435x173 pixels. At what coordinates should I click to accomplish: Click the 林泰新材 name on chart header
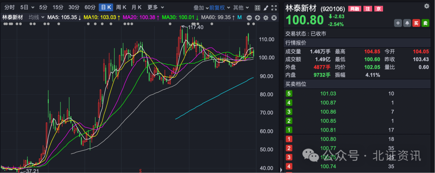point(12,17)
